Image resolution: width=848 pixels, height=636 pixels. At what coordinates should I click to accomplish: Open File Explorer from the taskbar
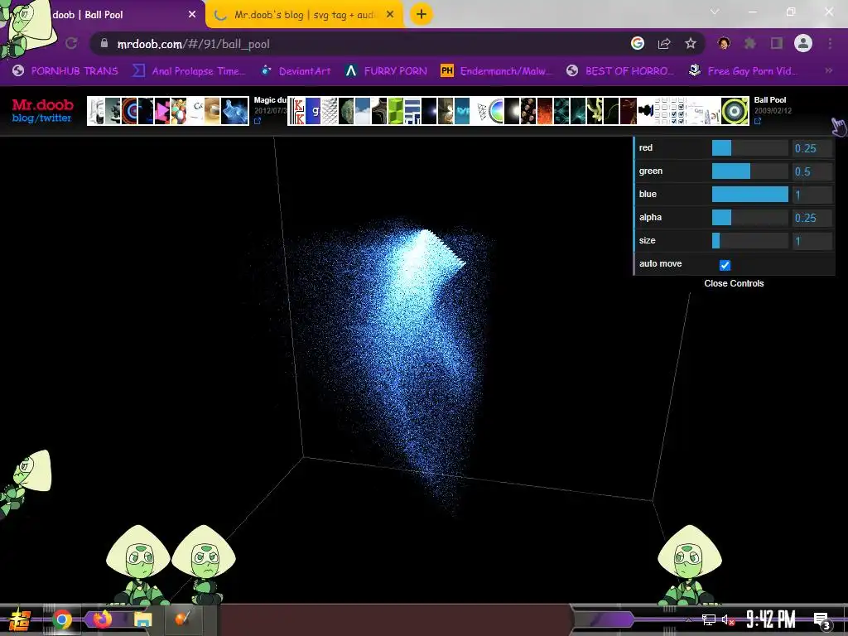click(x=143, y=619)
